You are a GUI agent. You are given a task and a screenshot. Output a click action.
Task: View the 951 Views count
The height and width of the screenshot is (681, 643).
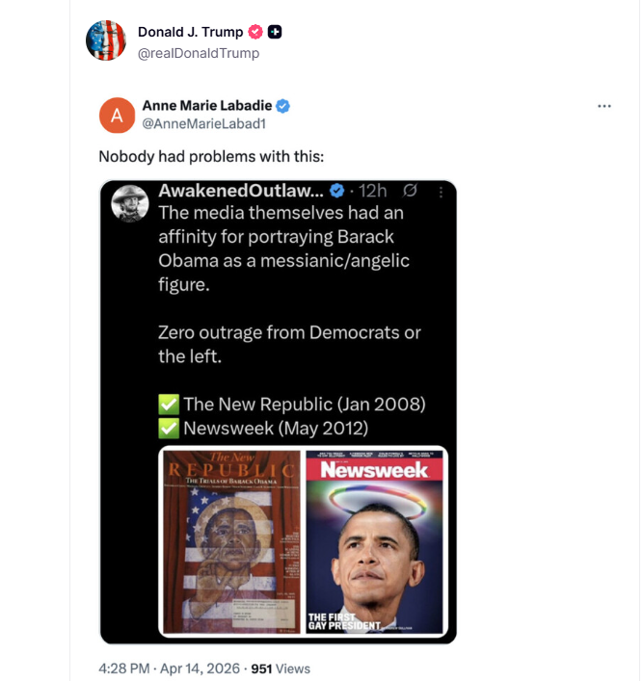pos(281,668)
